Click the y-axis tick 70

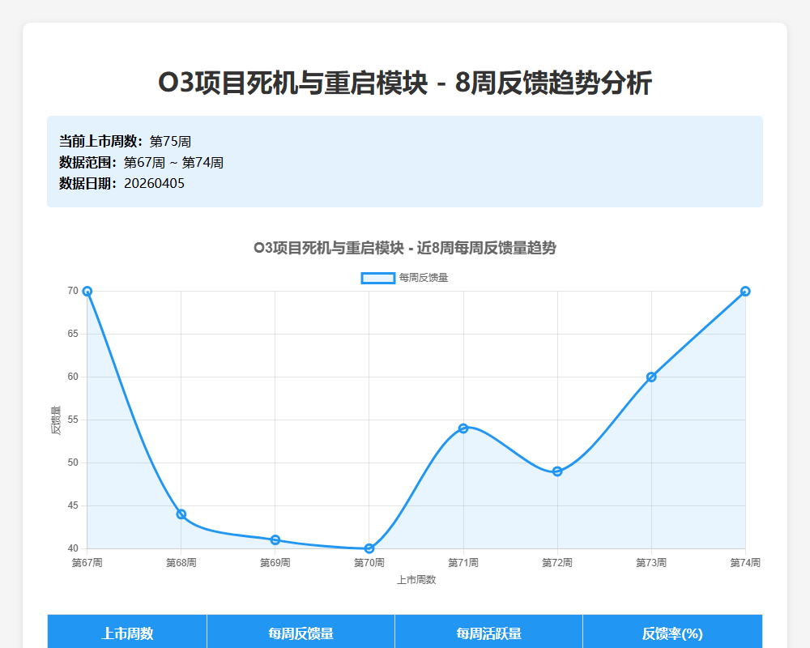[73, 291]
